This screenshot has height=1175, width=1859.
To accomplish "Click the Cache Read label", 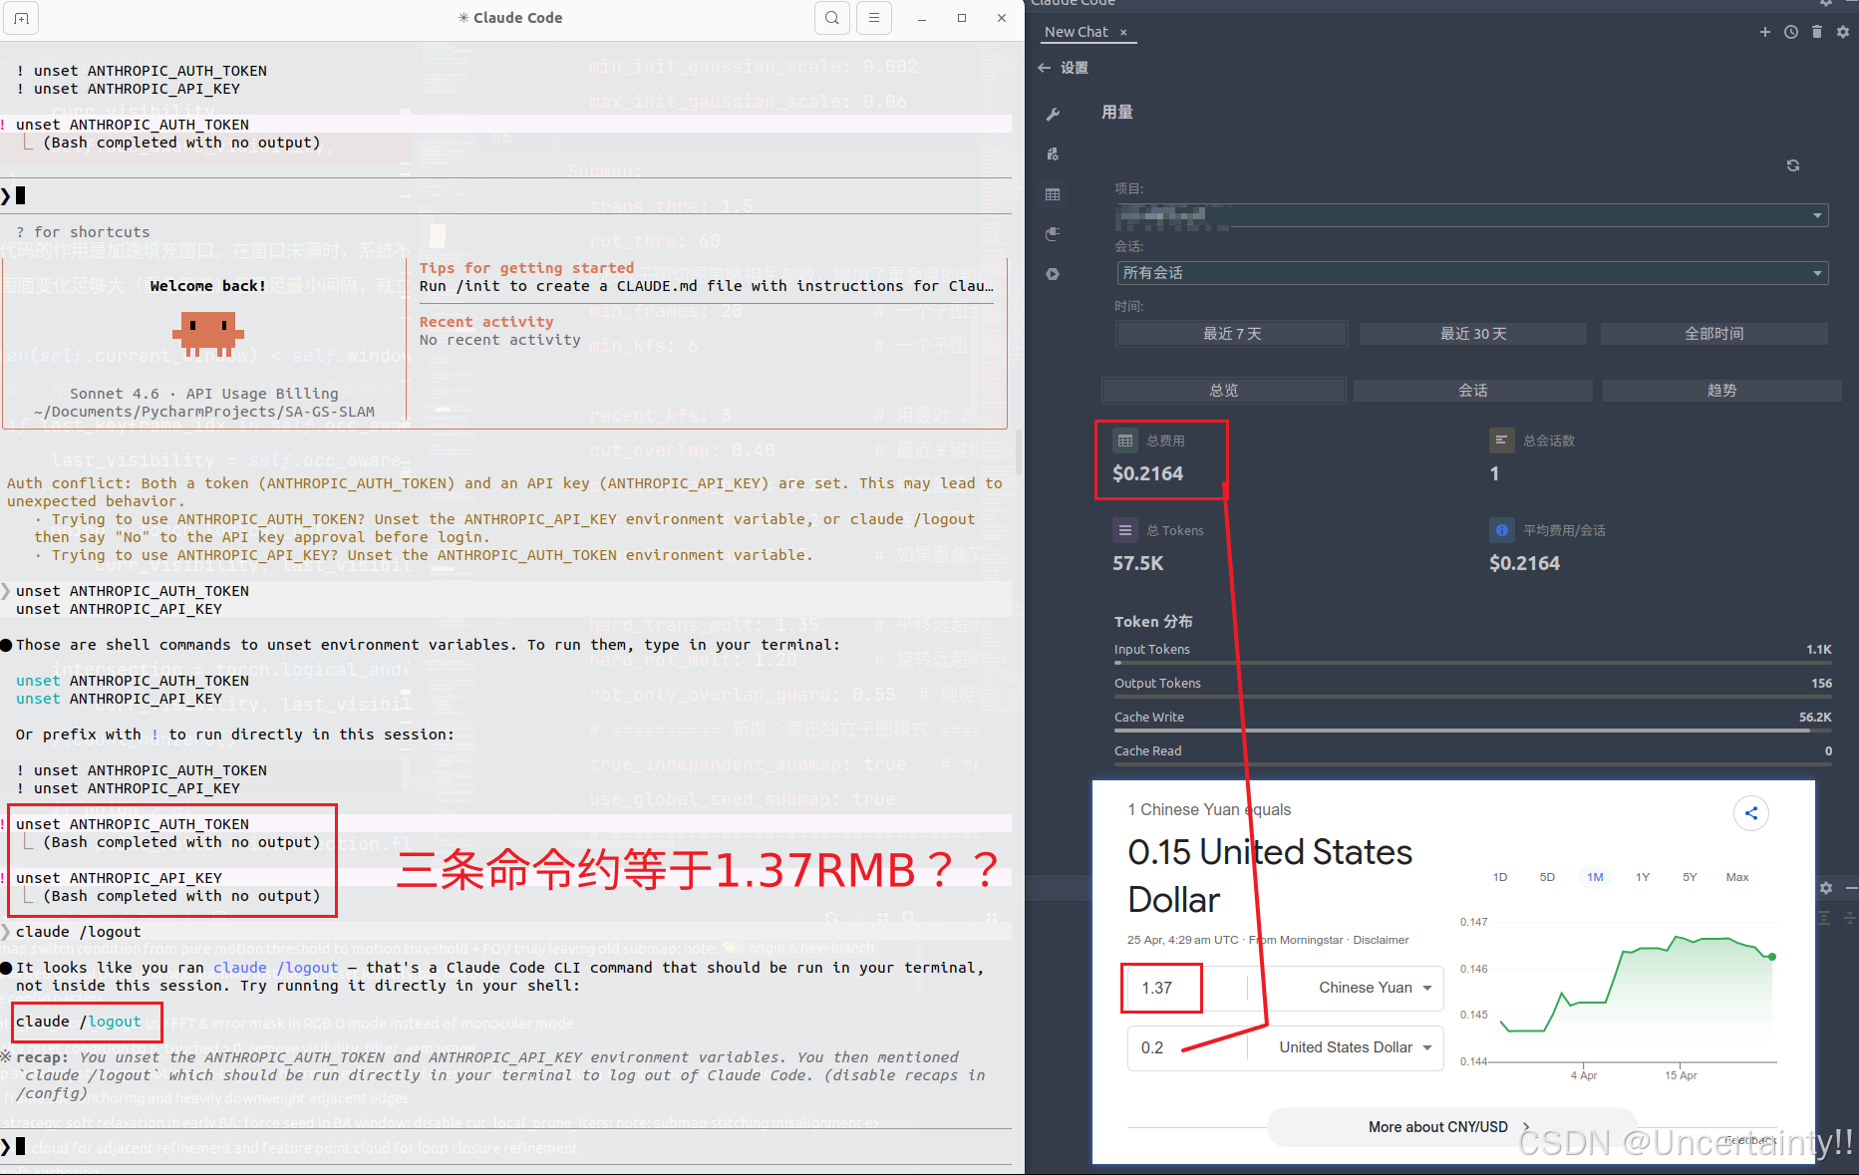I will pos(1148,751).
